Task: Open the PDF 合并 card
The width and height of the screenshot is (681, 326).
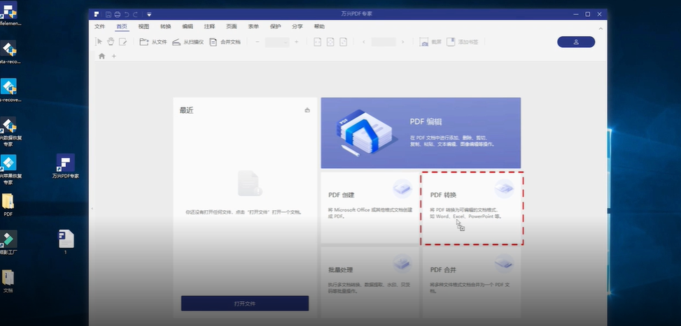Action: coord(471,281)
